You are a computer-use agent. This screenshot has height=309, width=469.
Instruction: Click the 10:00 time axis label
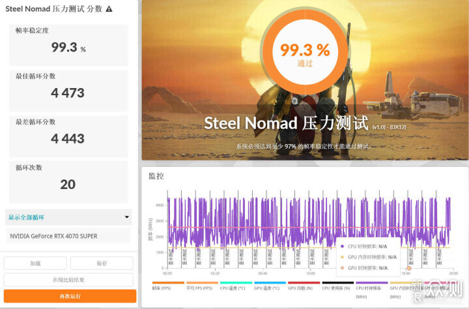311,273
